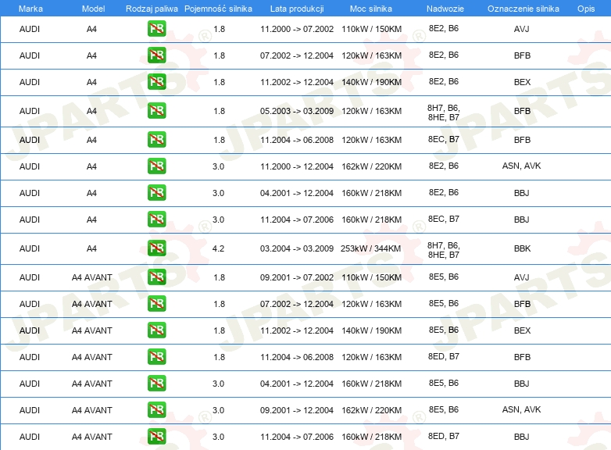Image resolution: width=611 pixels, height=450 pixels.
Task: Click fuel icon in A4 AVANT 07.2002 BFB row
Action: pos(156,303)
